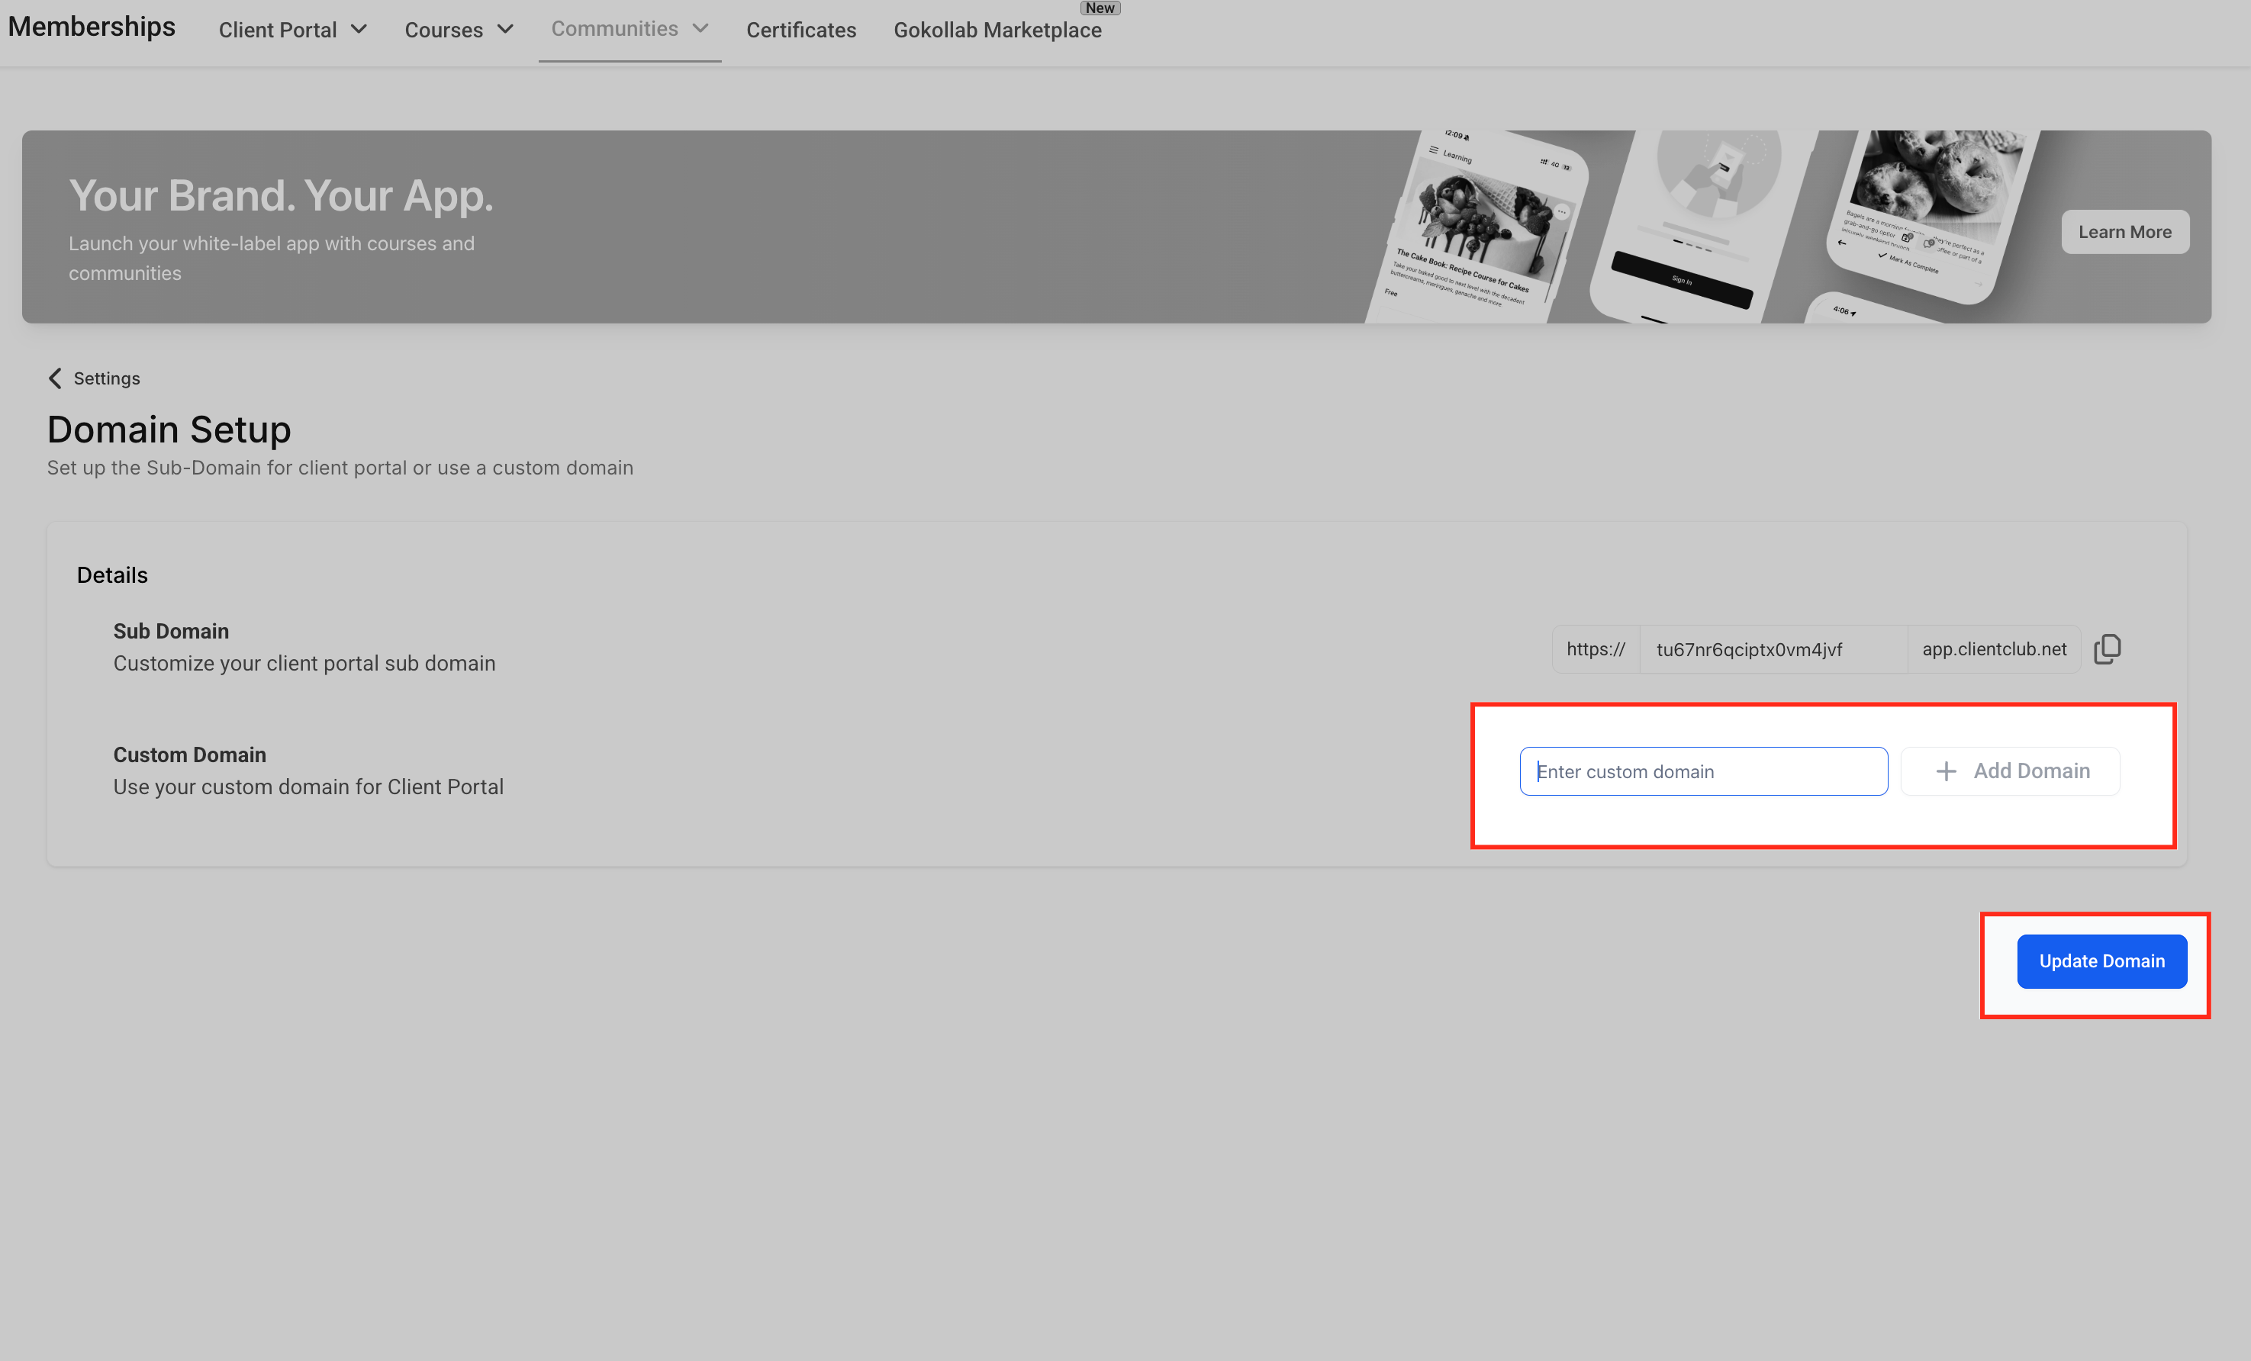Go to the Memberships heading
Screen dimensions: 2251x1361
point(92,27)
